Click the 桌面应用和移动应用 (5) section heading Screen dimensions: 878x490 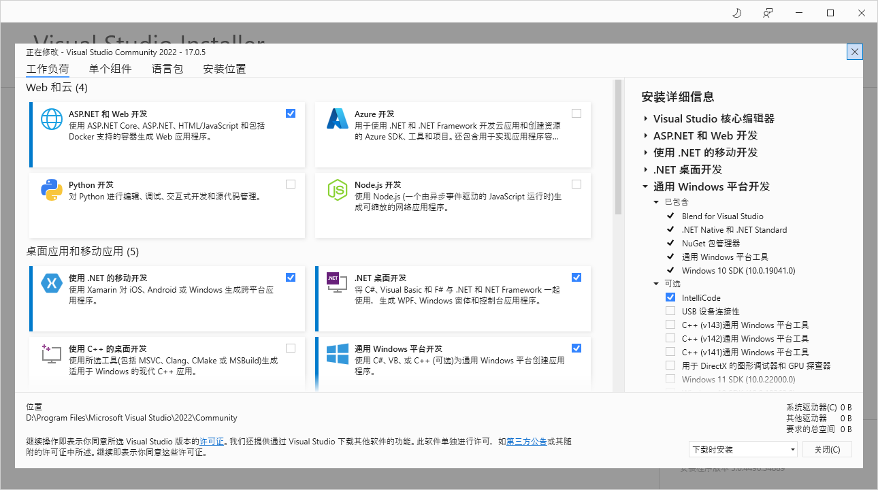(82, 252)
